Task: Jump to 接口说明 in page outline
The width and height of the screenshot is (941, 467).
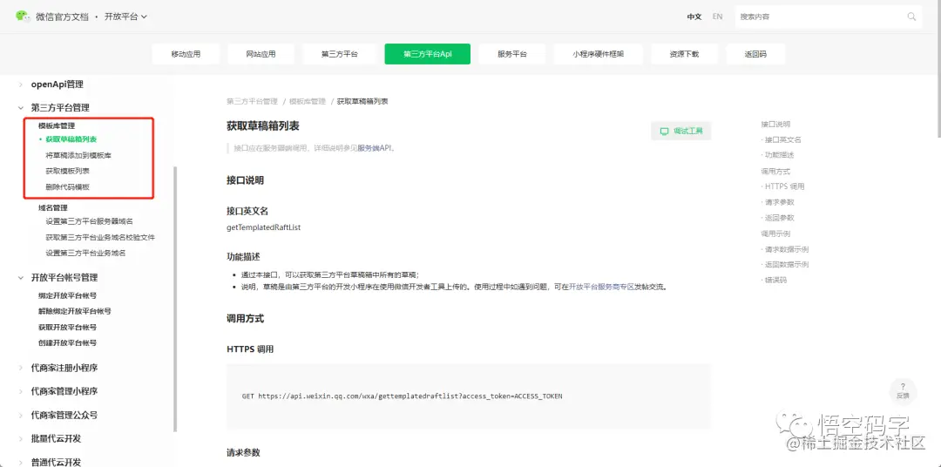Action: click(775, 125)
